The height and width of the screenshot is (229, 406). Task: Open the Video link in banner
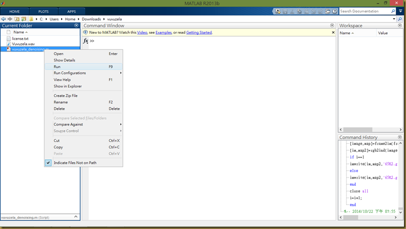[x=142, y=32]
